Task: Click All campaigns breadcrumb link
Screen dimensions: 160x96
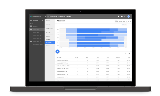Action: coord(52,17)
